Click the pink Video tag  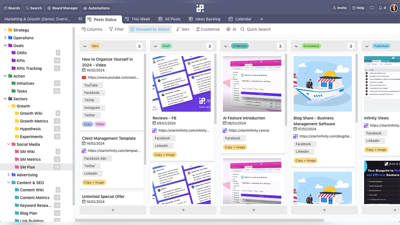click(100, 124)
